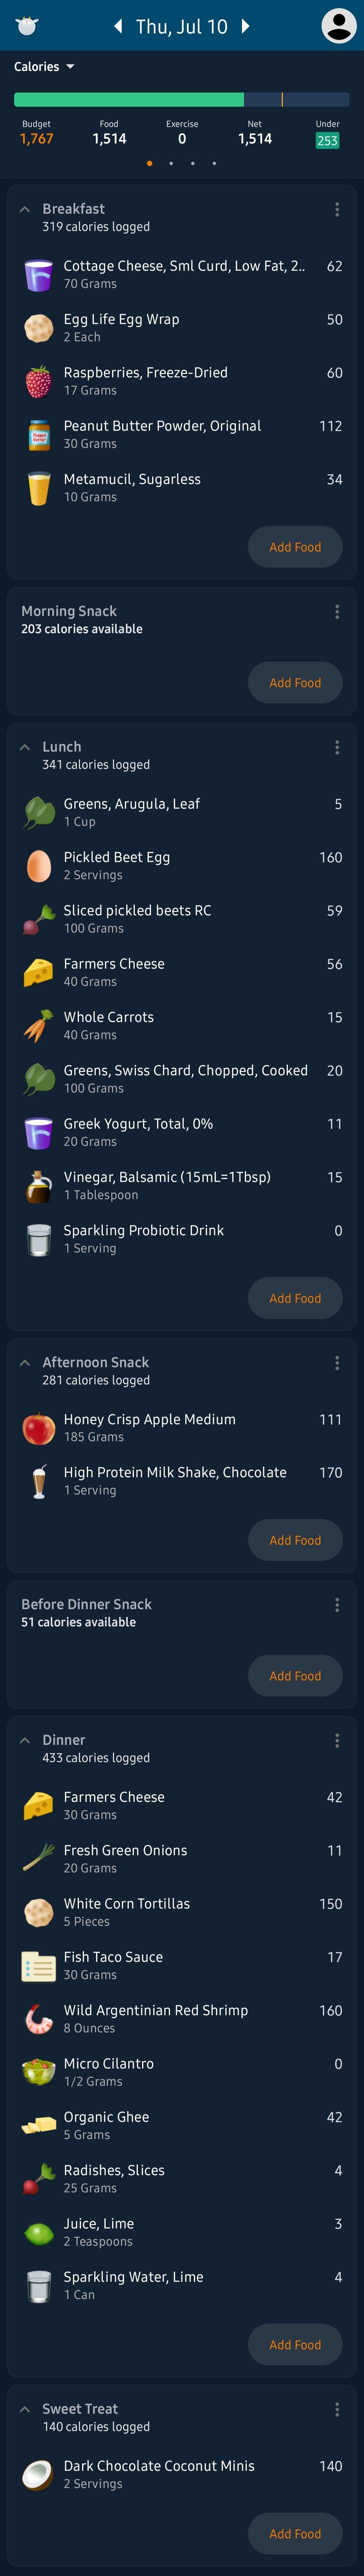Collapse the Lunch section

[x=25, y=748]
